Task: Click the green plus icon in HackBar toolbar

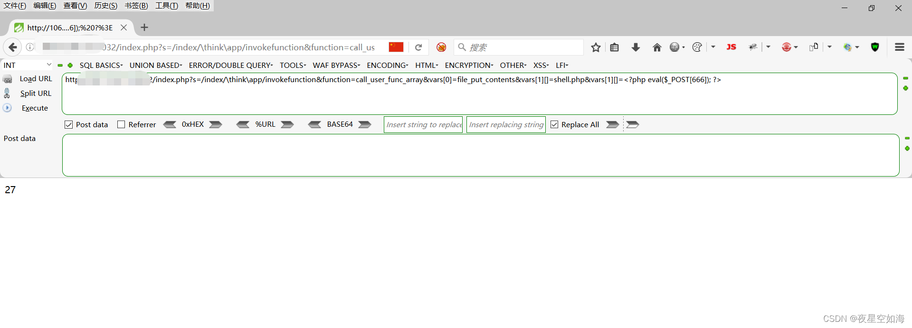Action: tap(70, 66)
